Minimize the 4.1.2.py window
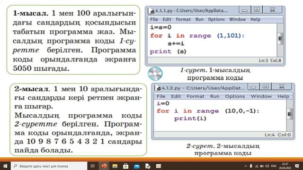The height and width of the screenshot is (170, 303). [253, 87]
